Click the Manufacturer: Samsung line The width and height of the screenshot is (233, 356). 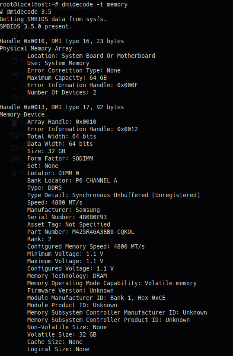coord(64,210)
